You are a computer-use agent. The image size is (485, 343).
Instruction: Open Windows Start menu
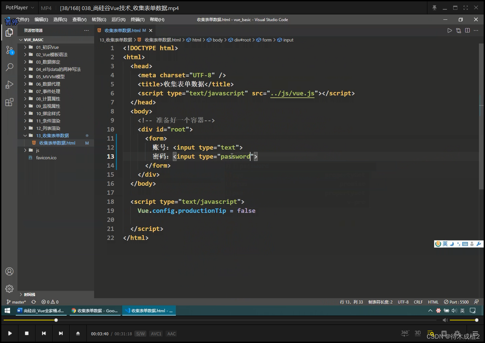coord(7,311)
